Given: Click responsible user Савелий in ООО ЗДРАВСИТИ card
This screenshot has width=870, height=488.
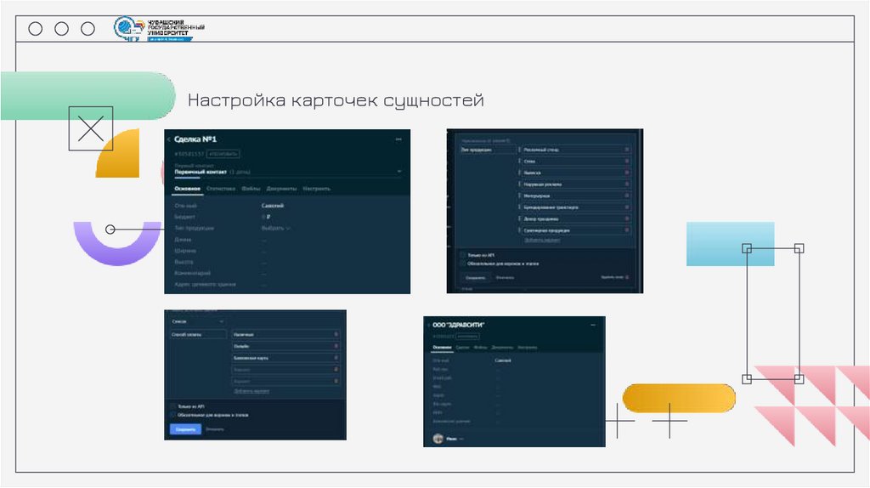Looking at the screenshot, I should (503, 360).
